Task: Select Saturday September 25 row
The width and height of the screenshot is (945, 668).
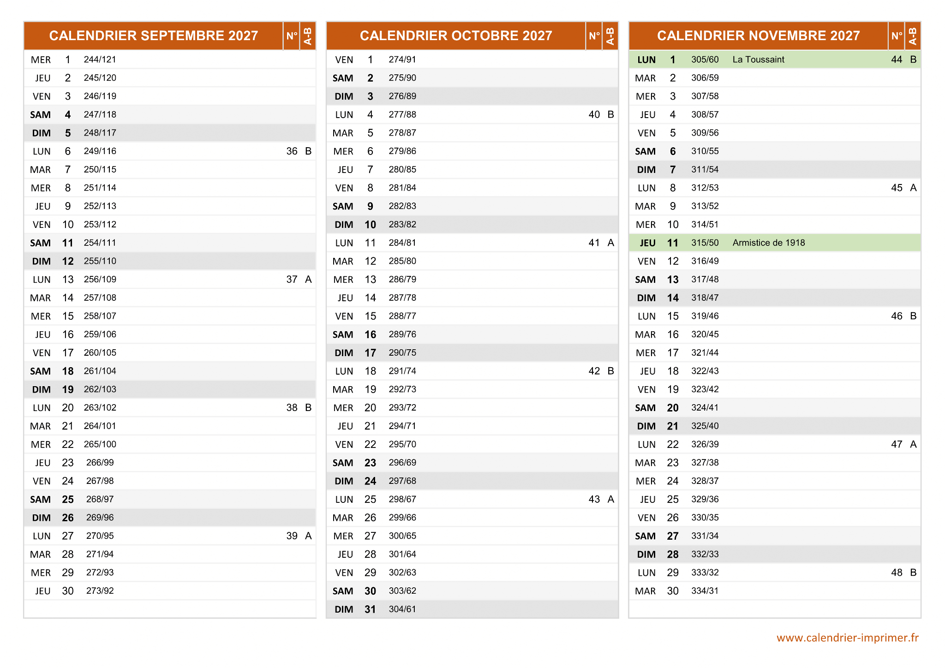Action: (x=169, y=499)
